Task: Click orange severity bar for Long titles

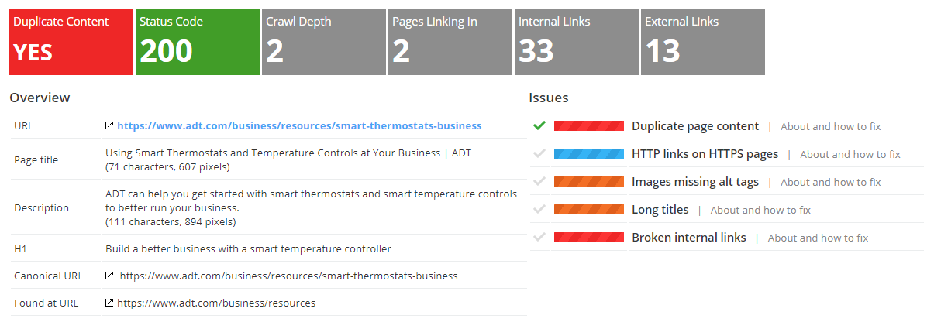Action: 588,210
